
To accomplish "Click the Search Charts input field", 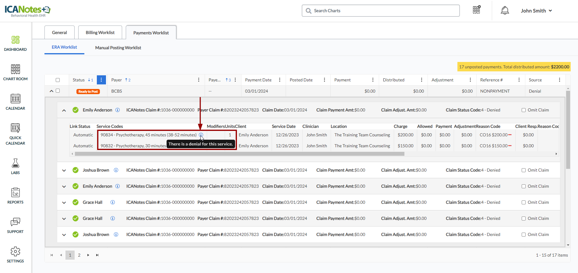I will coord(381,11).
